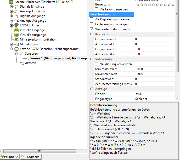Uncheck Werteinterpretation mit Vorzeichen
This screenshot has width=180, height=160.
click(92, 29)
